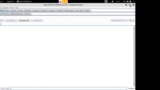
Task: Open the Help menu
Action: [17, 8]
